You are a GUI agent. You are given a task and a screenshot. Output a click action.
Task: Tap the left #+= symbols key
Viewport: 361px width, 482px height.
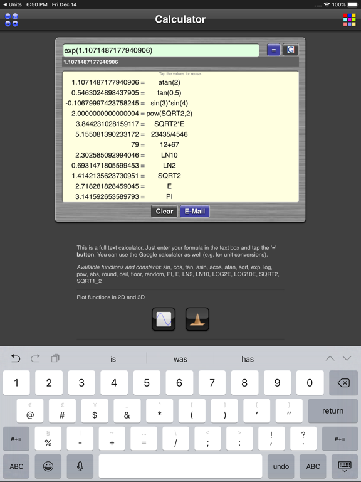(16, 439)
